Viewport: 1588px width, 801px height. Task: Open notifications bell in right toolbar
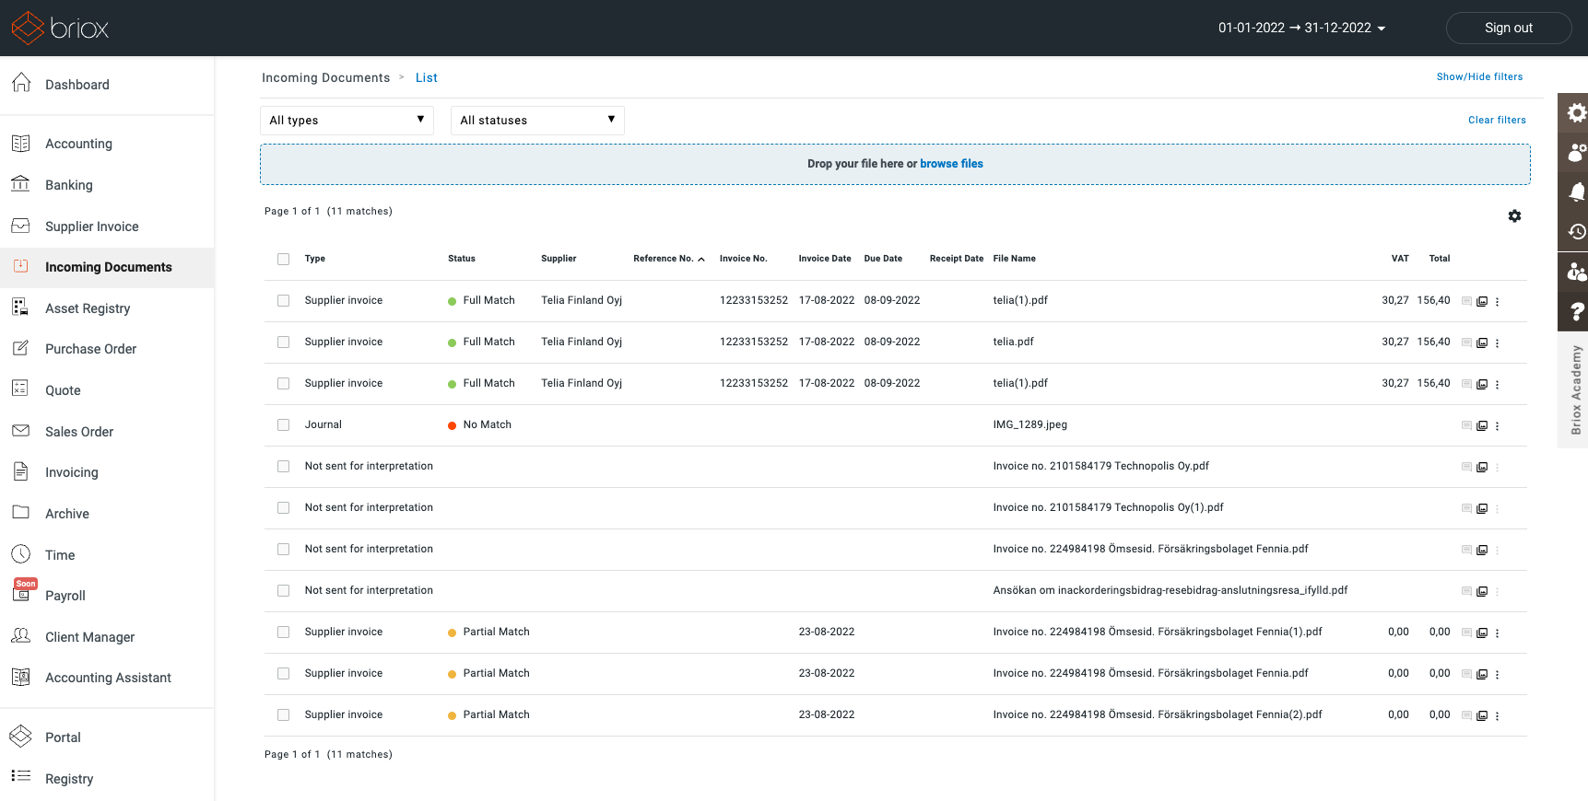point(1576,192)
